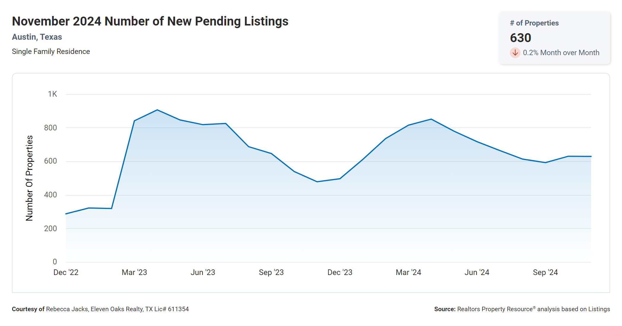Click the Single Family Residence label
Image resolution: width=622 pixels, height=326 pixels.
click(x=51, y=52)
